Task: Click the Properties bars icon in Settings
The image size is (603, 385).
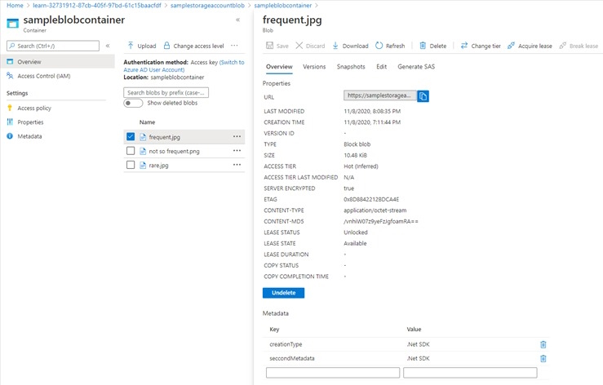Action: point(10,122)
